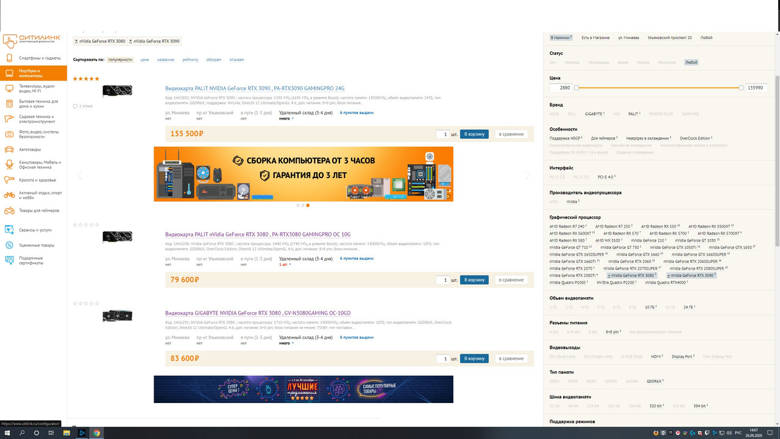Sort by обзорам
Viewport: 780px width, 439px height.
[214, 60]
